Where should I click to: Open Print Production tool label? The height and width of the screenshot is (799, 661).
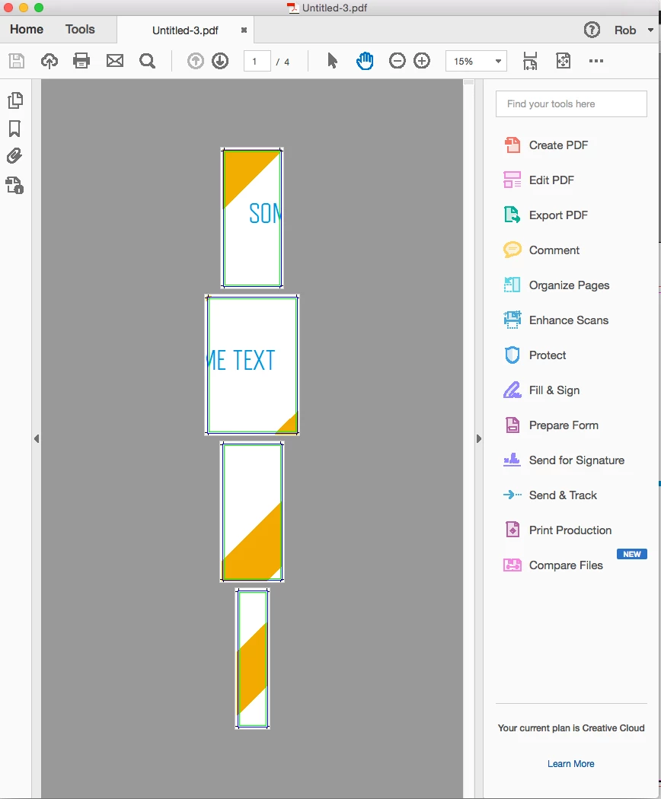[x=570, y=530]
